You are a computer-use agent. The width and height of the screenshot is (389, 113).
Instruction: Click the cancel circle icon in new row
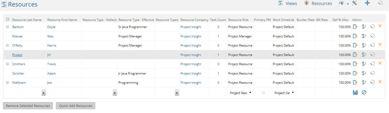[x=364, y=92]
